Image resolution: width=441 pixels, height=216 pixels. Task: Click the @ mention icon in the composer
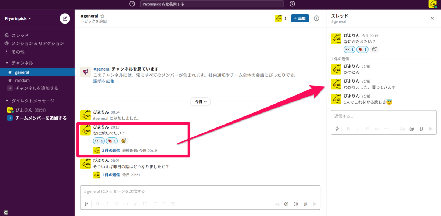286,204
